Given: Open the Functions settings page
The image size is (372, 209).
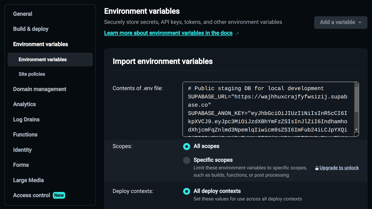Looking at the screenshot, I should point(25,134).
